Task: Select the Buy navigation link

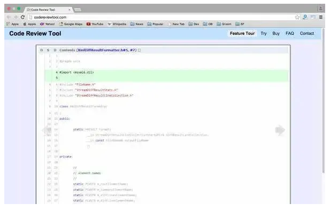Action: pos(276,34)
